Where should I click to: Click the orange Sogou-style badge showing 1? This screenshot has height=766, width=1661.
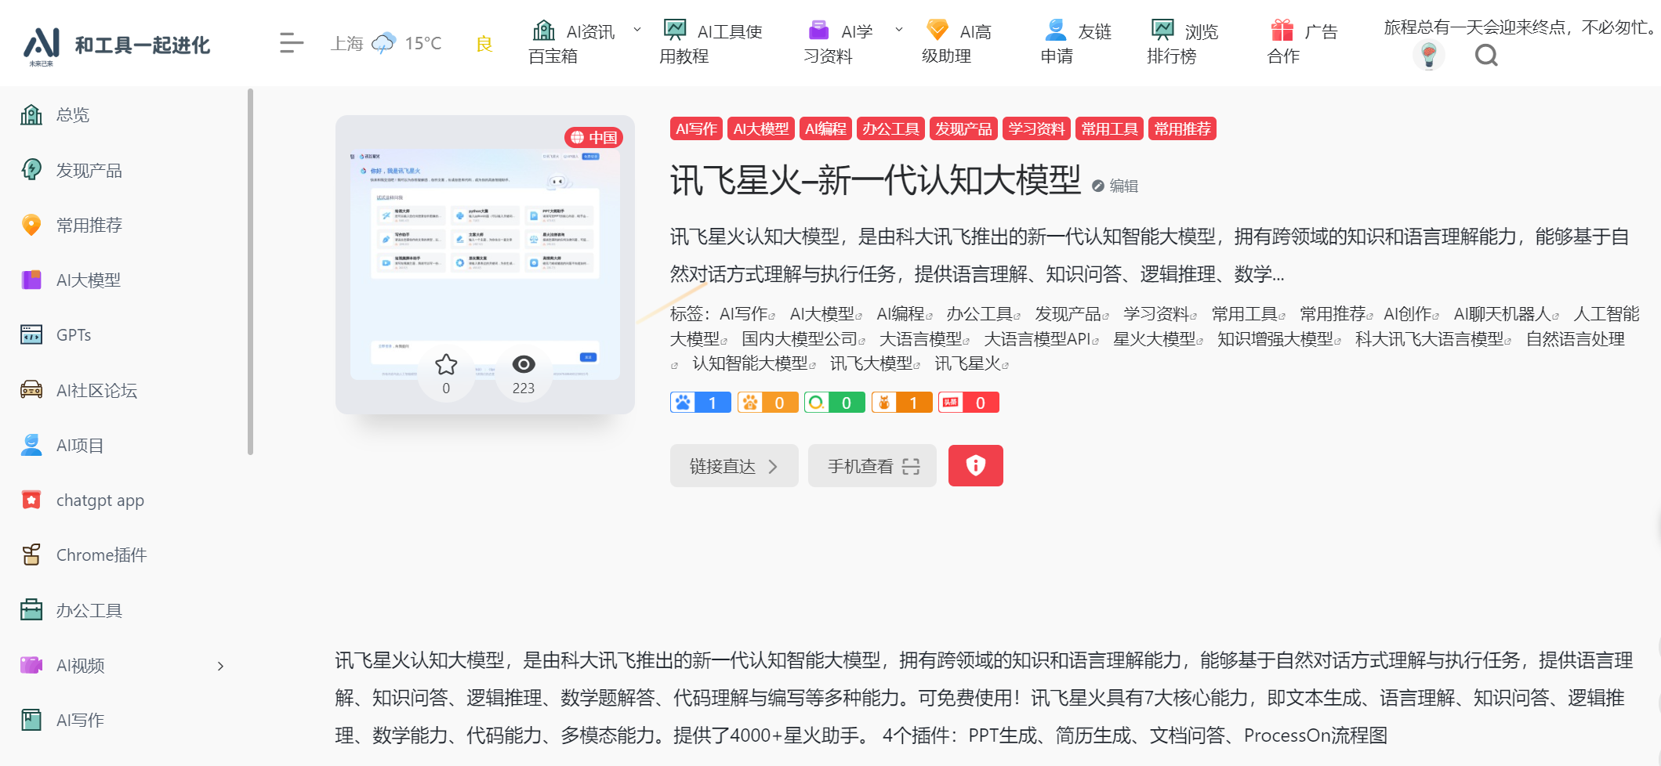901,403
